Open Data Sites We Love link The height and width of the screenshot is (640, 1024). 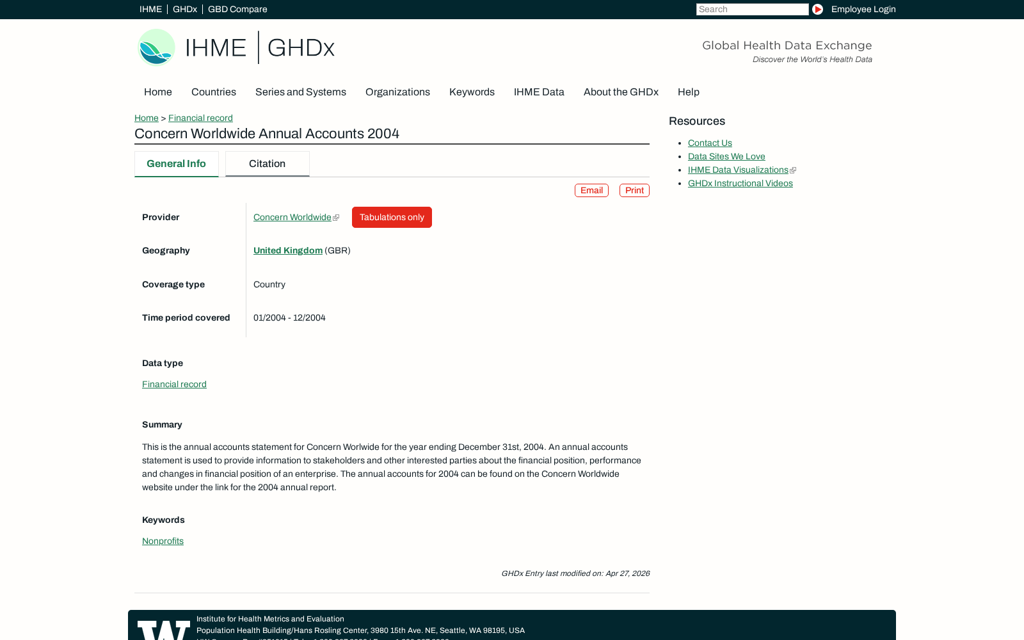pos(726,156)
